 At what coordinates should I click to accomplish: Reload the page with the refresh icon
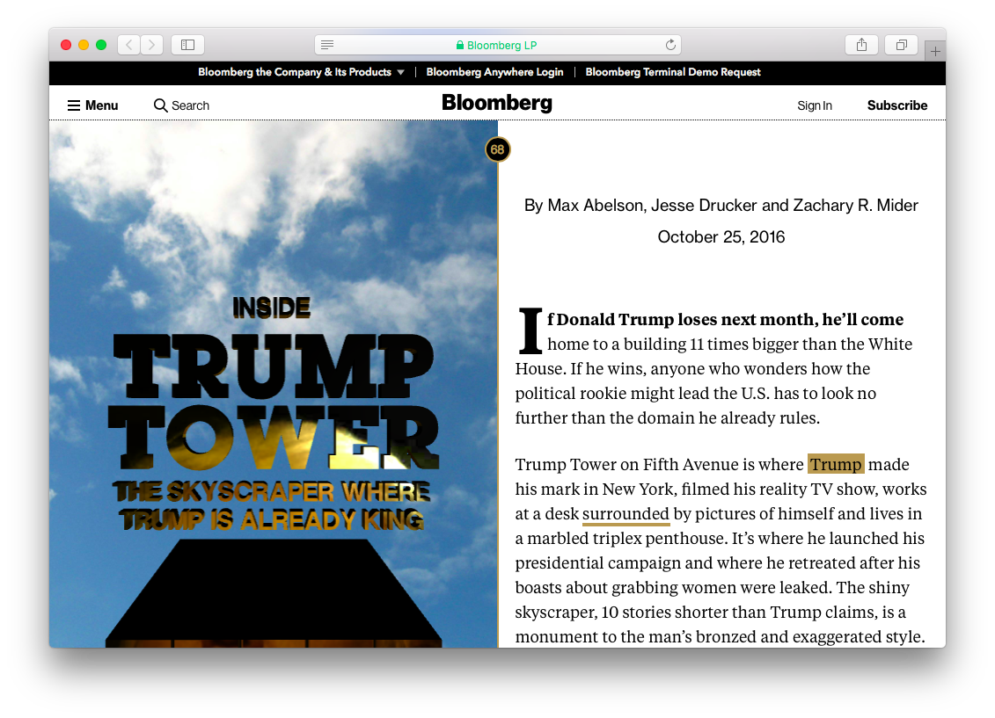point(670,45)
